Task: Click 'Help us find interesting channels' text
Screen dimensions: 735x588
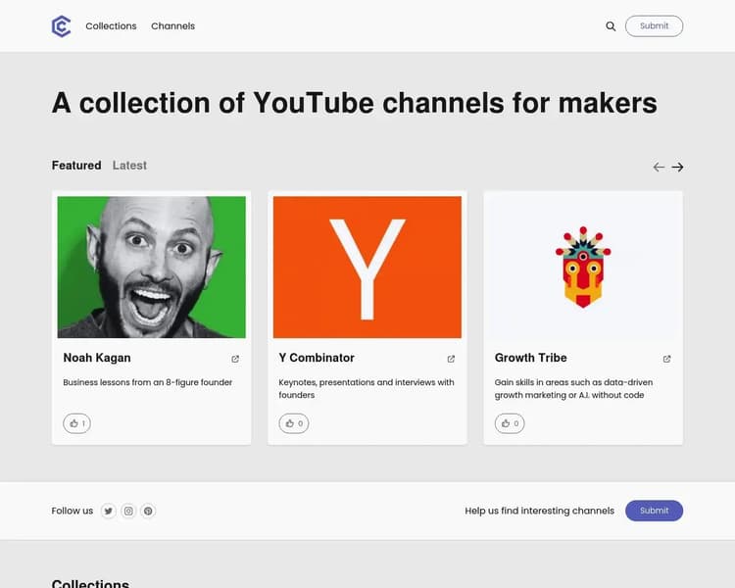Action: pos(540,511)
